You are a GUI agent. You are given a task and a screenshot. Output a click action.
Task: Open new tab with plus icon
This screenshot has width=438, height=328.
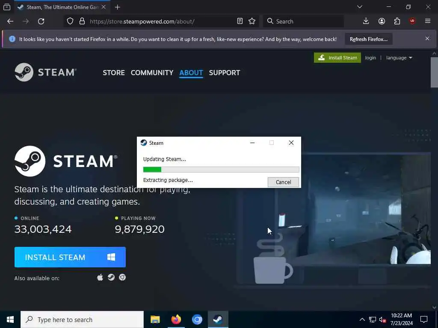117,7
